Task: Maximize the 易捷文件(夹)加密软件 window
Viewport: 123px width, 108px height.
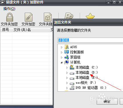Action: point(114,2)
